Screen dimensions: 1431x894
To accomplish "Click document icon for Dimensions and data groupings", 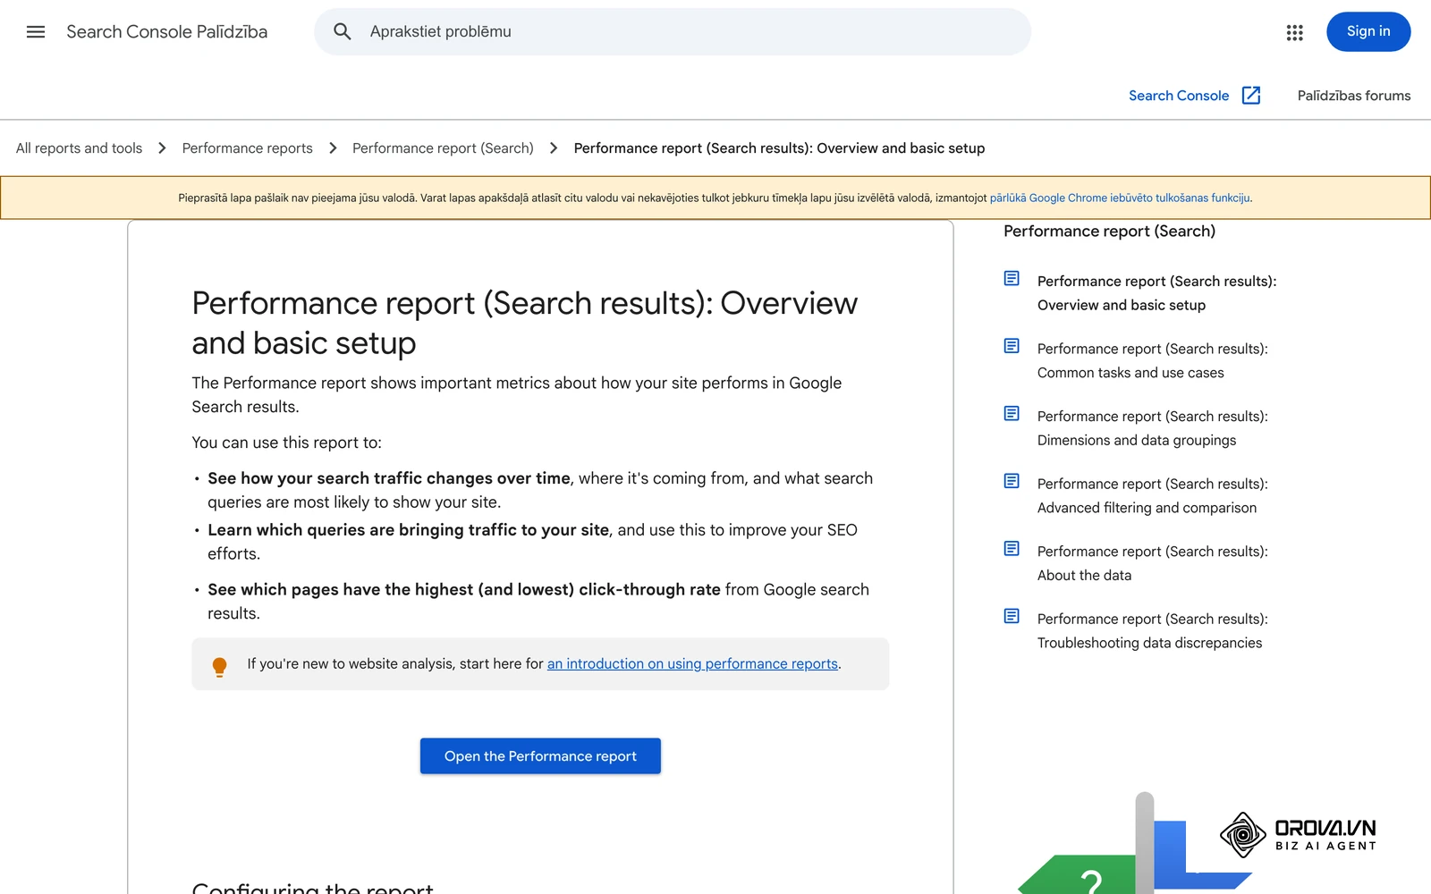I will 1012,414.
